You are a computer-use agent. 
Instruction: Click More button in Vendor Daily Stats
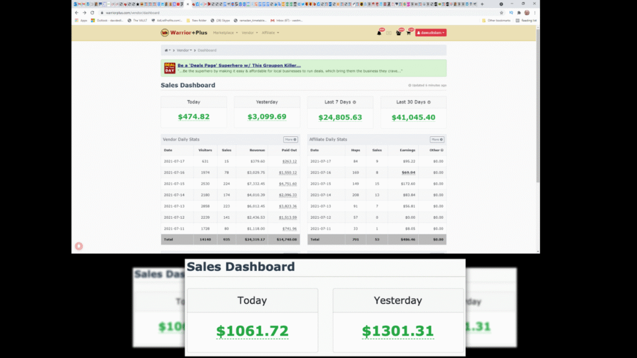pyautogui.click(x=291, y=140)
